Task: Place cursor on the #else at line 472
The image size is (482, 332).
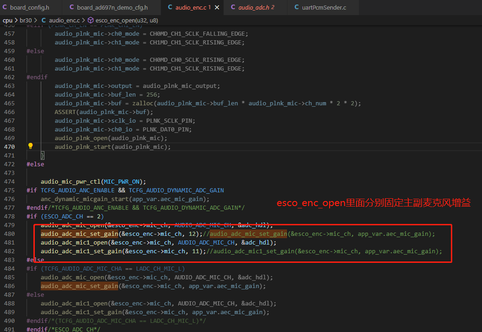Action: 35,164
